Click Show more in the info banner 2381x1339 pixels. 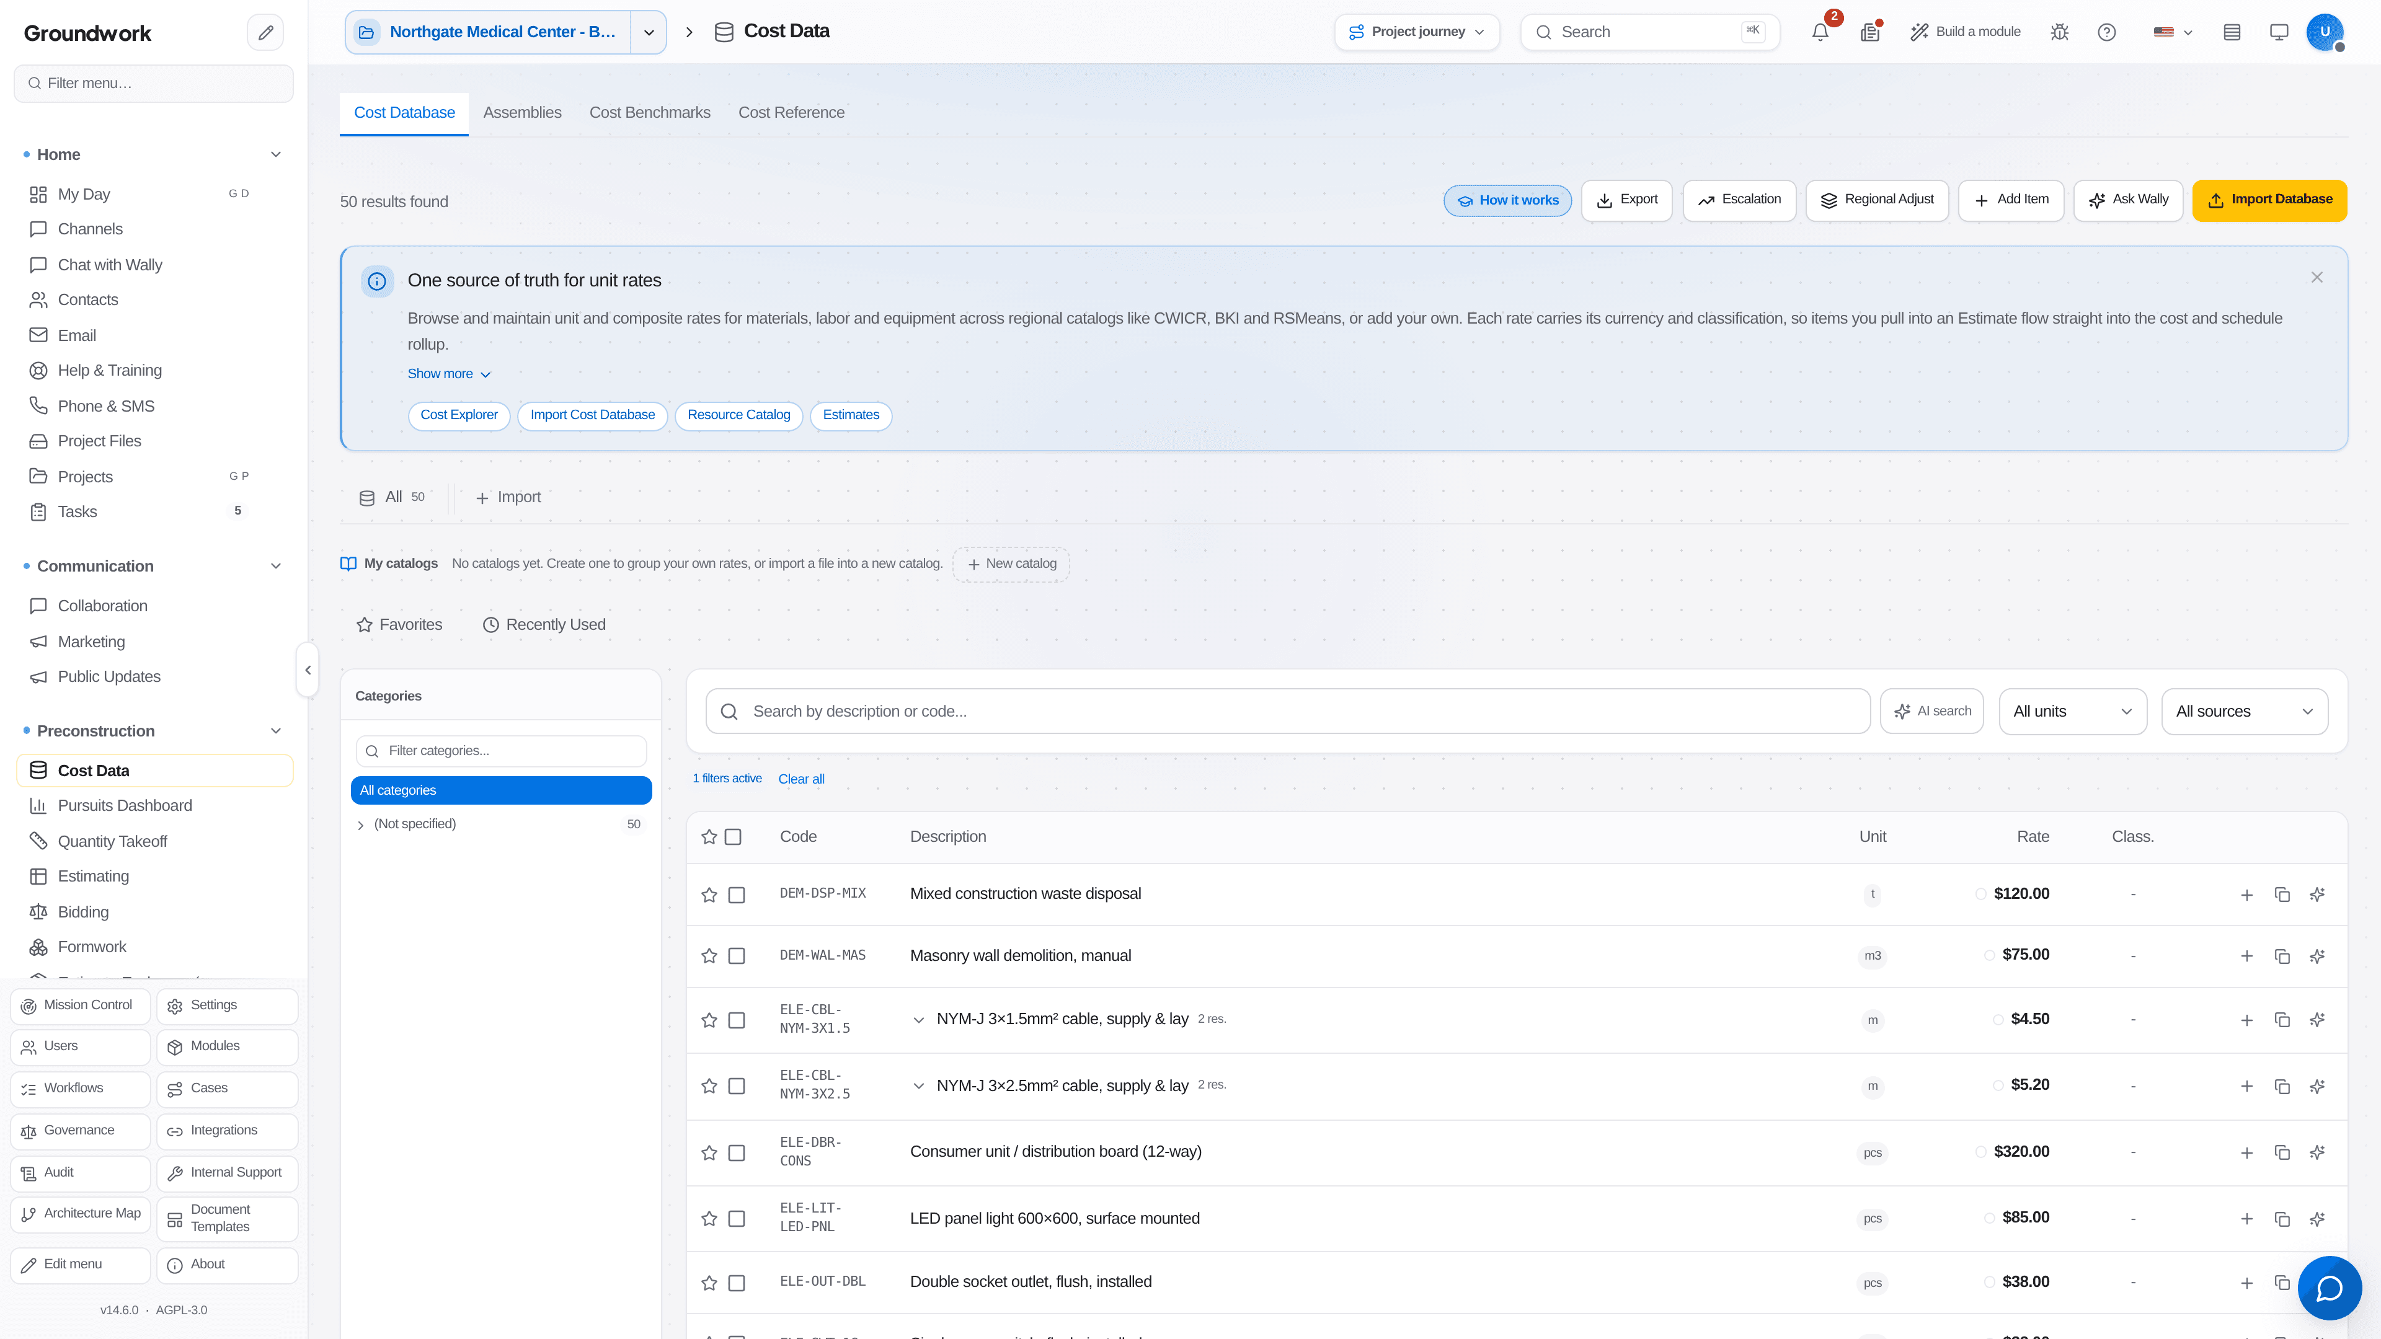point(449,373)
